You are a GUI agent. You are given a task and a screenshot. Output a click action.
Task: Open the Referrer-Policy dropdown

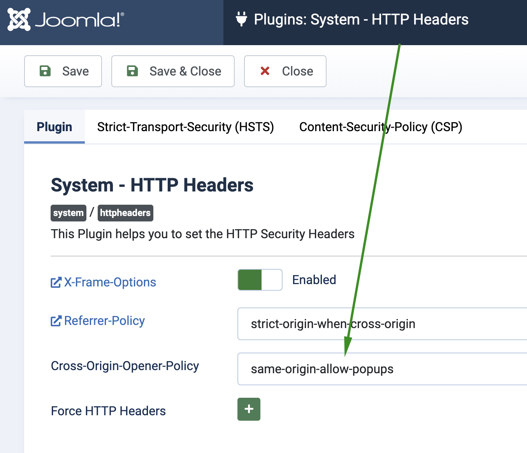(382, 324)
